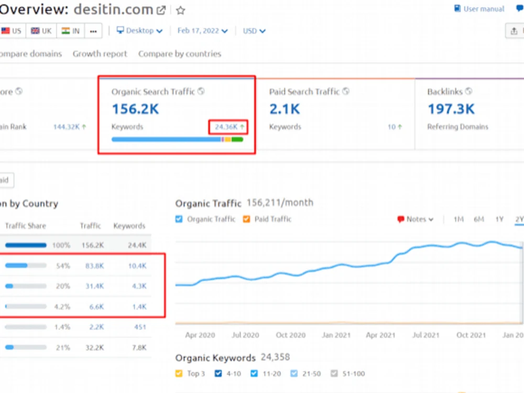Select the UK country tab
524x393 pixels.
pyautogui.click(x=41, y=31)
